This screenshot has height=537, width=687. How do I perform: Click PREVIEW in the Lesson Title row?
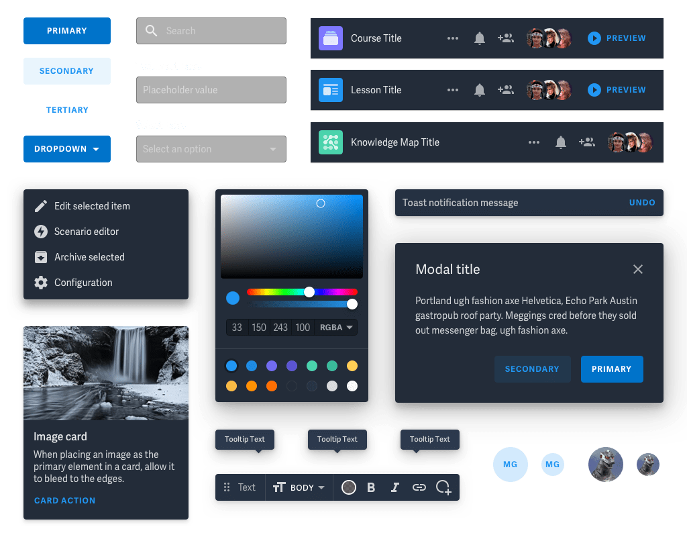click(x=617, y=90)
